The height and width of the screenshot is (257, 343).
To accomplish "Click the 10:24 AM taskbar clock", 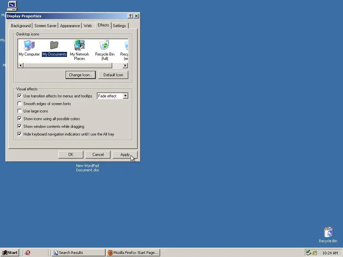I will click(330, 253).
